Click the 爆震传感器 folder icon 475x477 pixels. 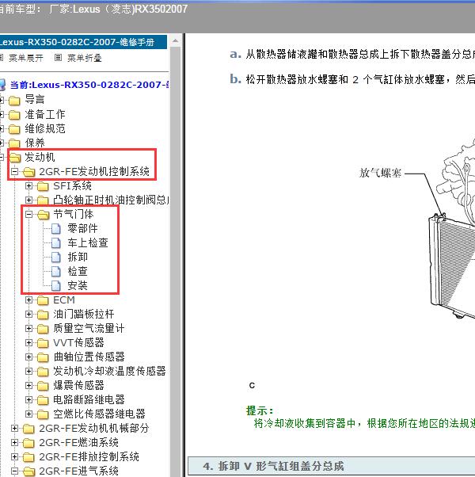(x=43, y=386)
